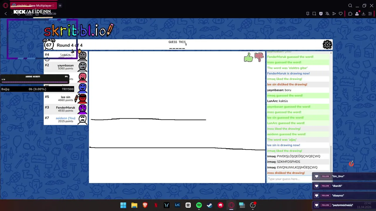Screen dimensions: 376x211
Task: Click FenderMoruk player row name
Action: (x=66, y=108)
